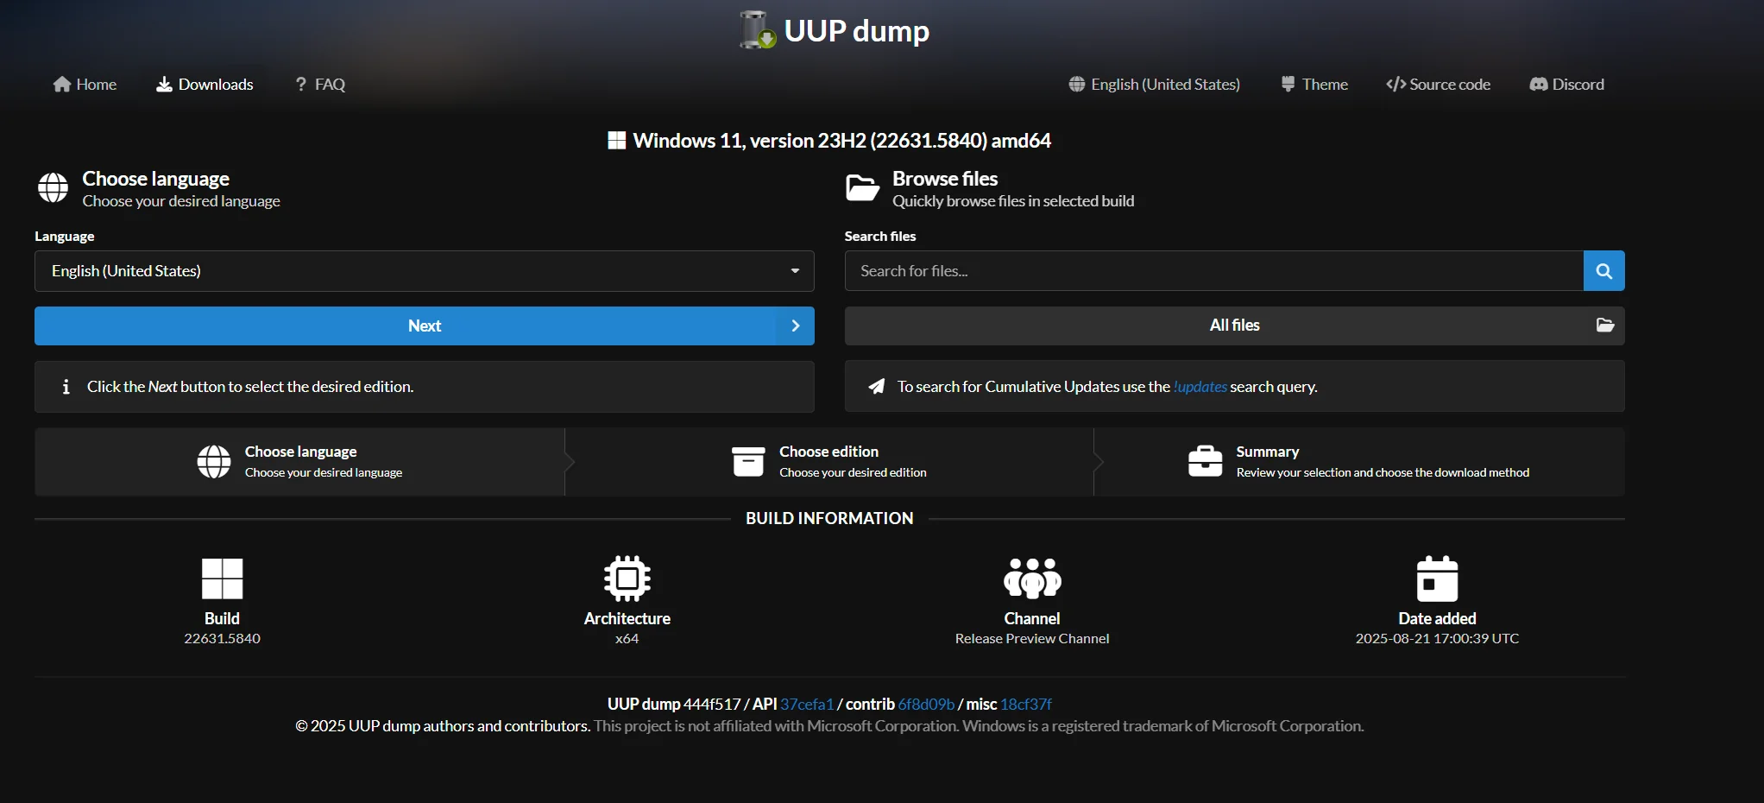This screenshot has height=803, width=1764.
Task: Click the Discord logo icon
Action: point(1539,84)
